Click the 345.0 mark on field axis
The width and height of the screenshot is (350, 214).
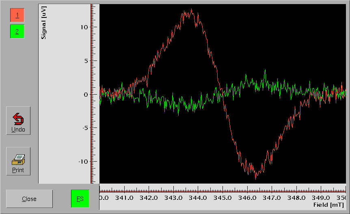click(x=223, y=198)
